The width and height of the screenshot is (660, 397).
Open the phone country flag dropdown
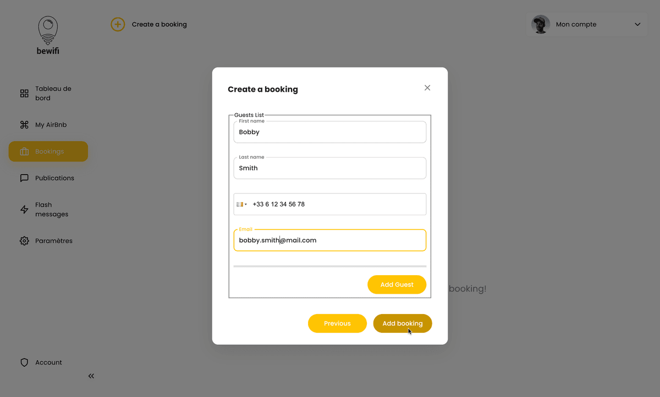(241, 204)
